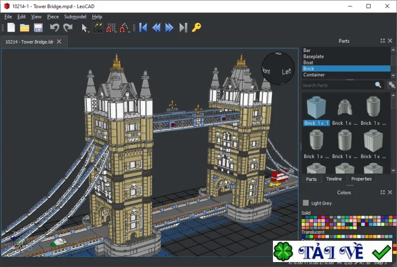Open the Help menu
The image size is (397, 267).
click(x=97, y=17)
